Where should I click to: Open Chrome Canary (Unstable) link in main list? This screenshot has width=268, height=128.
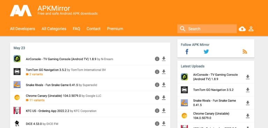tap(53, 96)
